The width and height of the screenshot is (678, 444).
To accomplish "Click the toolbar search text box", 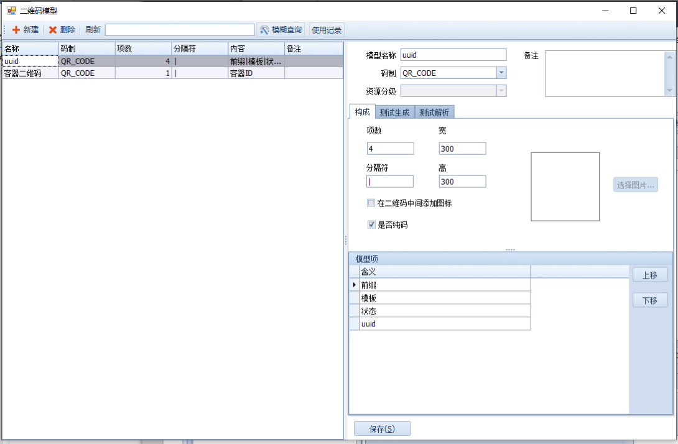I will [179, 30].
